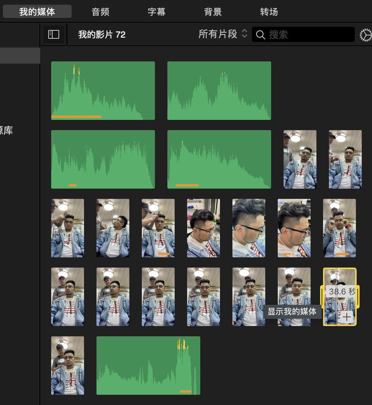Switch to the 音频 tab
The image size is (372, 405).
point(100,12)
